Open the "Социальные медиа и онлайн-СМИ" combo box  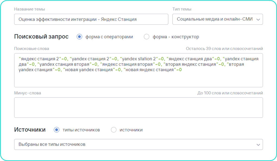(x=218, y=19)
